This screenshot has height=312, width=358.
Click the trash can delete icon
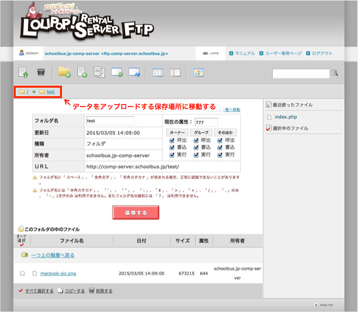41,72
